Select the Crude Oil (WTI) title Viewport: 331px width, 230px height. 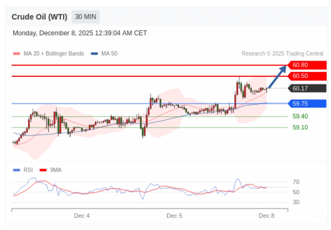[x=39, y=17]
